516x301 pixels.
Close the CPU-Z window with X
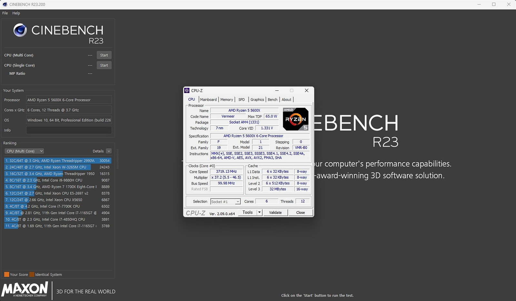coord(307,90)
